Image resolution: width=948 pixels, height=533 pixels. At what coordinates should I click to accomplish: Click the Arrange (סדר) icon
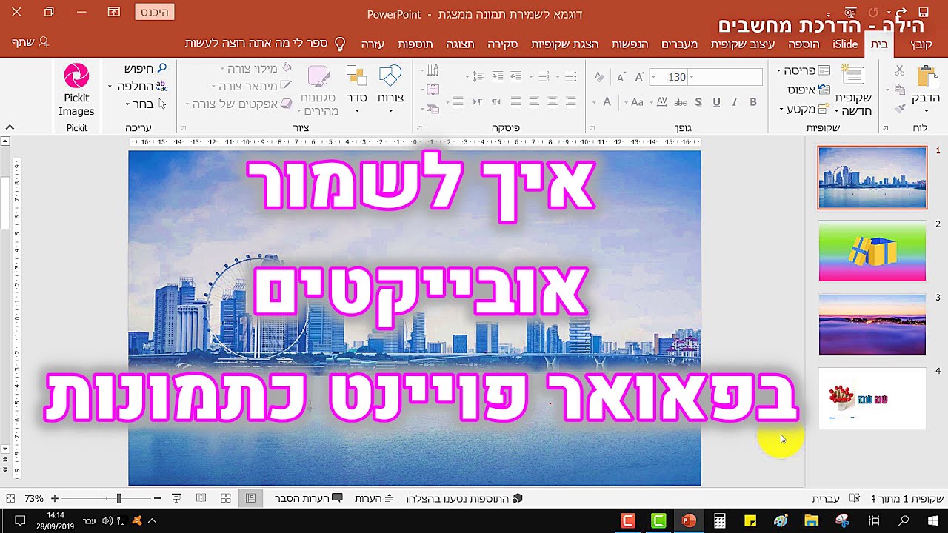pos(356,76)
